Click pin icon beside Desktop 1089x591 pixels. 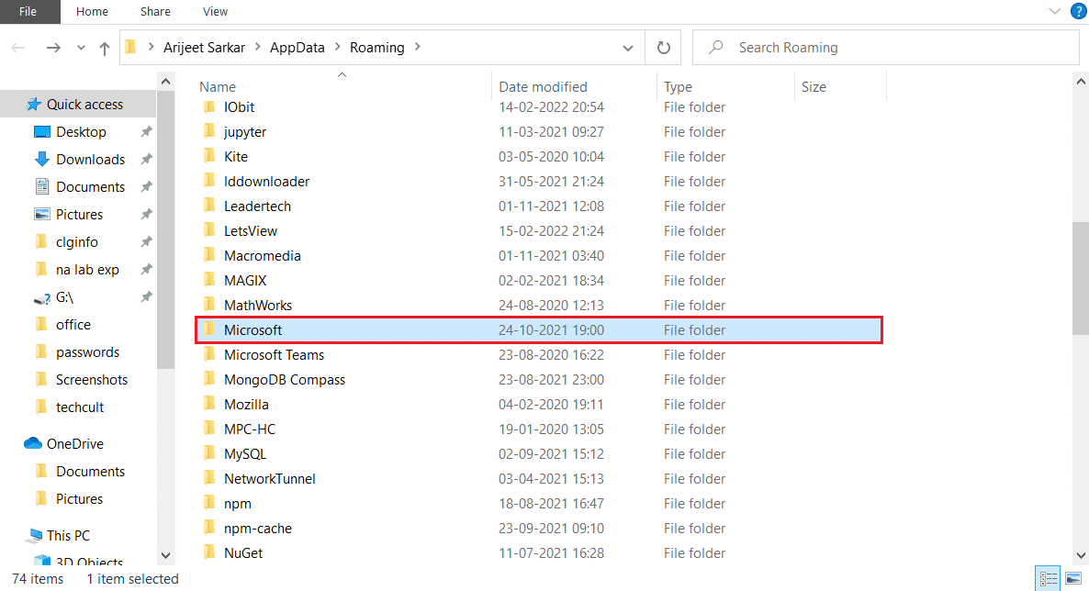click(x=146, y=132)
